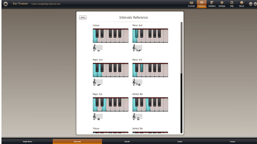Click the Perfect 4th piano keyboard diagram

coord(150,105)
